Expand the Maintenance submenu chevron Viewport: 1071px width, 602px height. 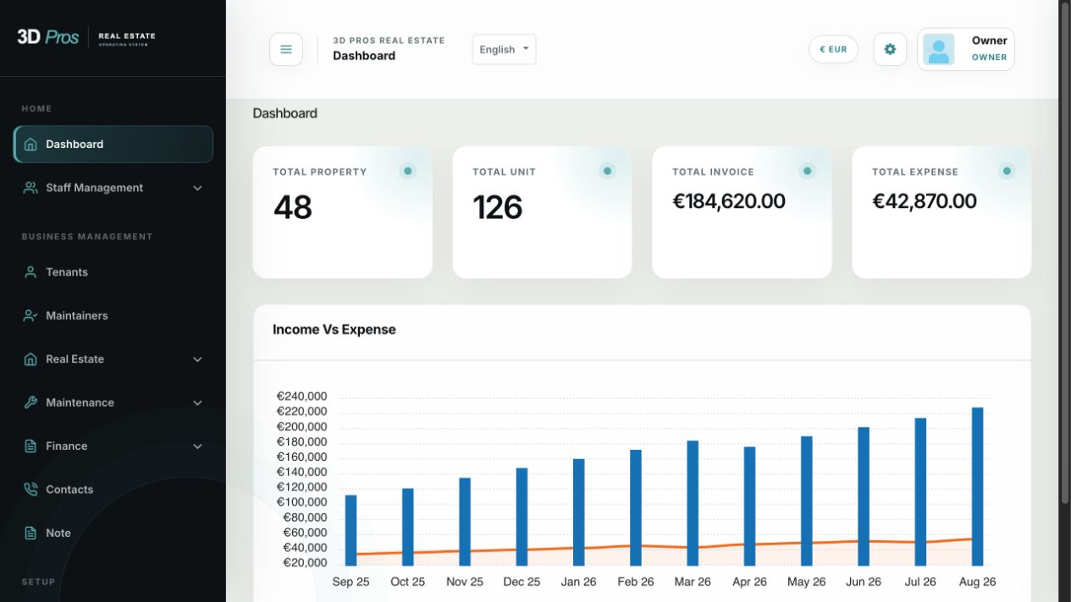(x=197, y=402)
